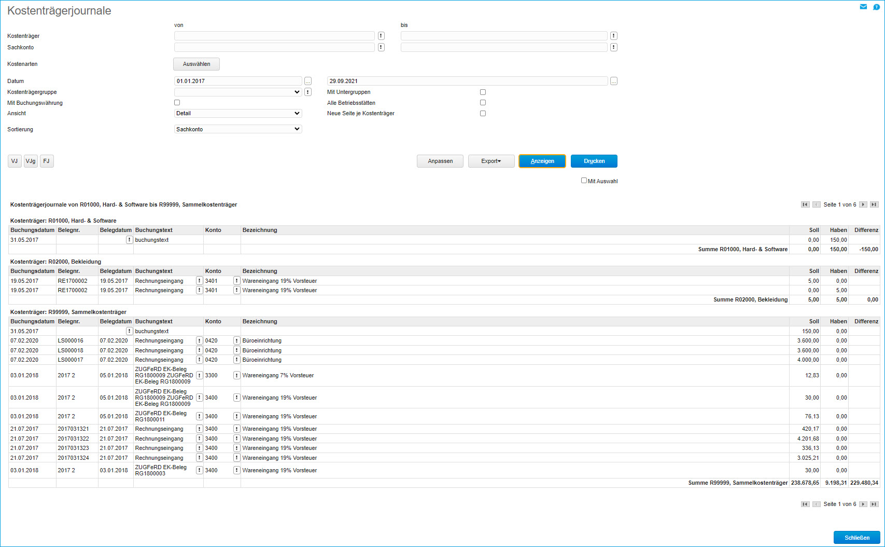885x547 pixels.
Task: Check Neue Seite je Kostenträger option
Action: tap(483, 113)
